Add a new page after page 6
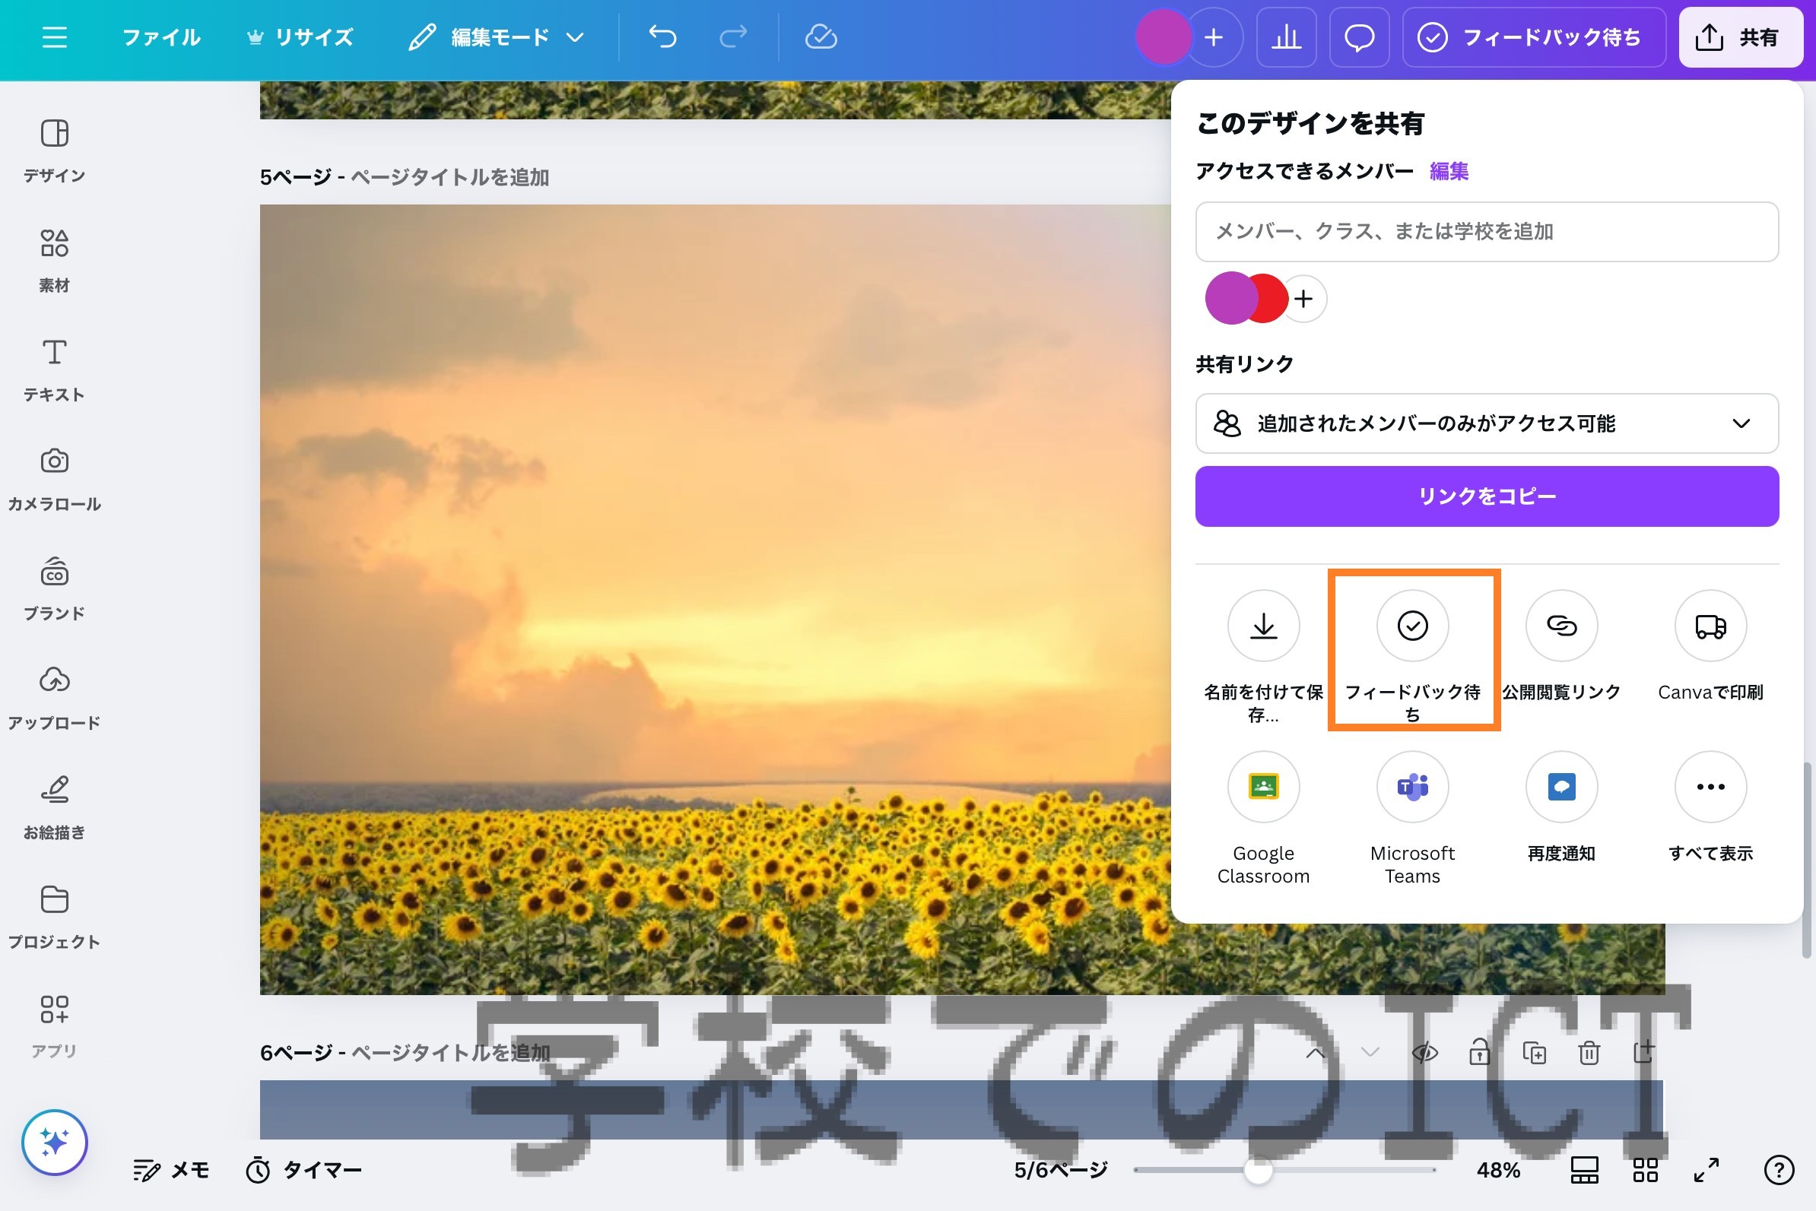The image size is (1816, 1211). coord(1643,1052)
